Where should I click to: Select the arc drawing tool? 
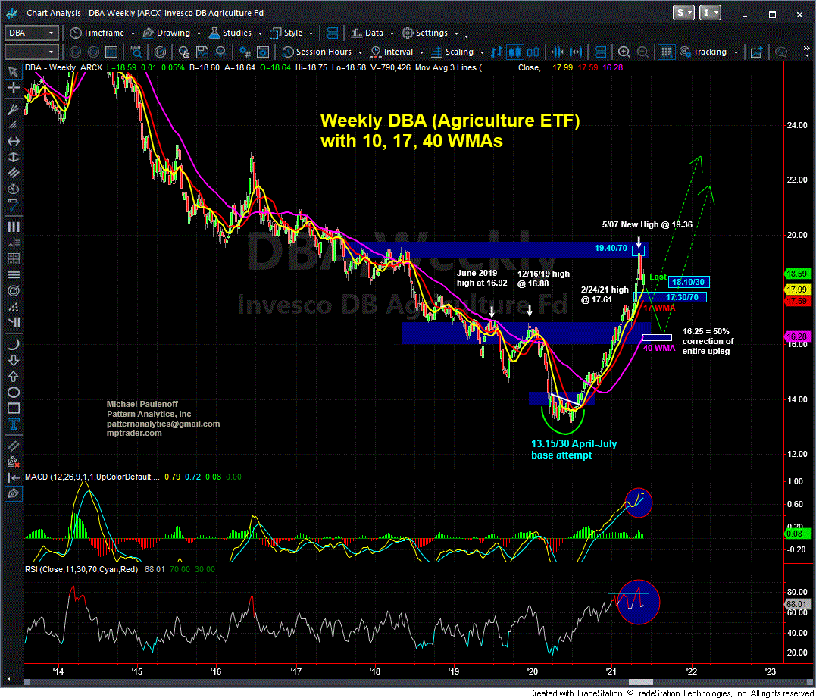pyautogui.click(x=14, y=344)
